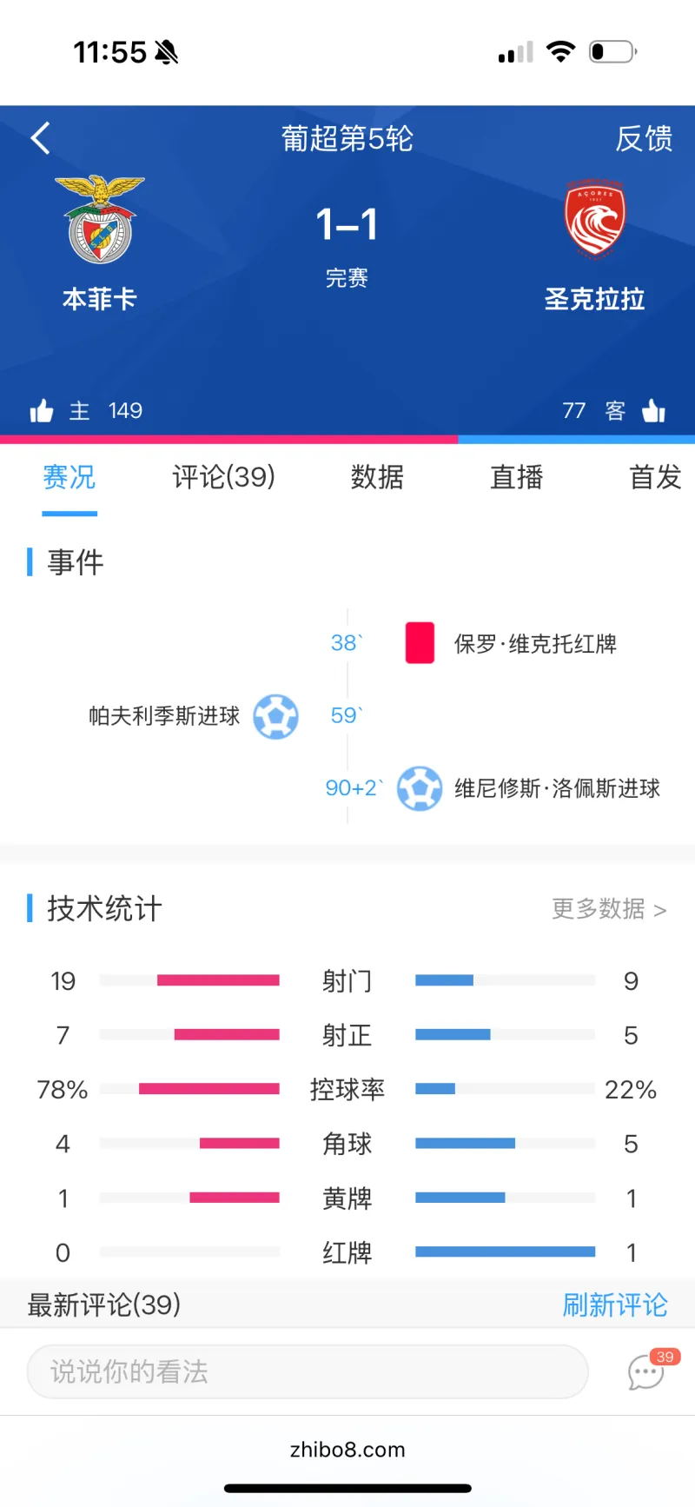Open the 反馈 feedback link

tap(644, 139)
